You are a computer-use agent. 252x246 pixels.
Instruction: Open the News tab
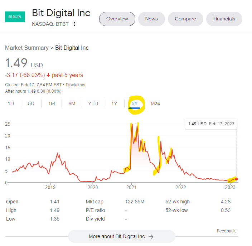151,19
